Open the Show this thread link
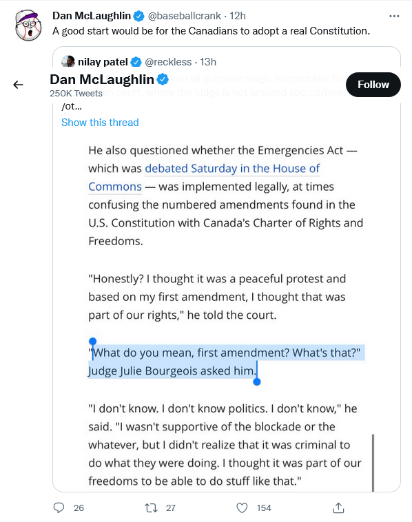Image resolution: width=412 pixels, height=522 pixels. [x=100, y=123]
